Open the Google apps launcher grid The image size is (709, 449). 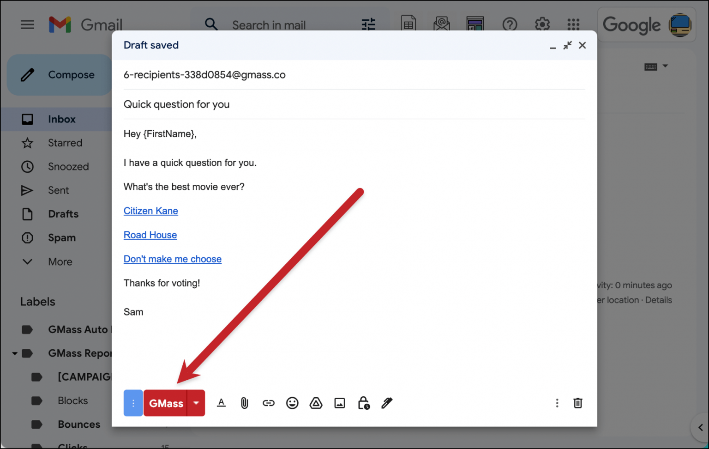573,24
